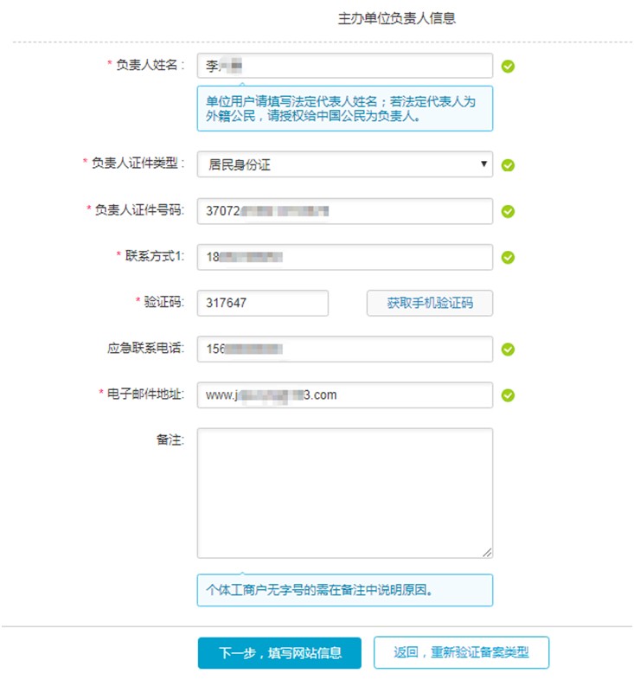Click into the 联系方式1 phone field
The image size is (634, 686).
click(x=345, y=257)
